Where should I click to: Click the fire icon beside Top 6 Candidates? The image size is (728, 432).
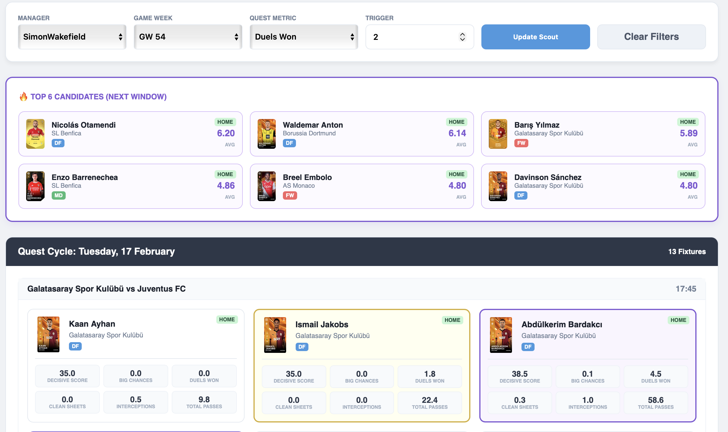23,96
